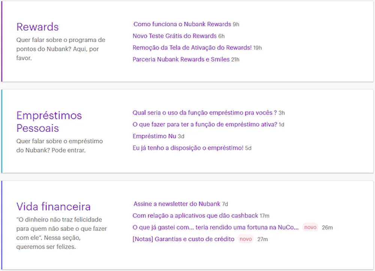Click the "9h" timestamp on Rewards topic
The height and width of the screenshot is (271, 375).
236,24
